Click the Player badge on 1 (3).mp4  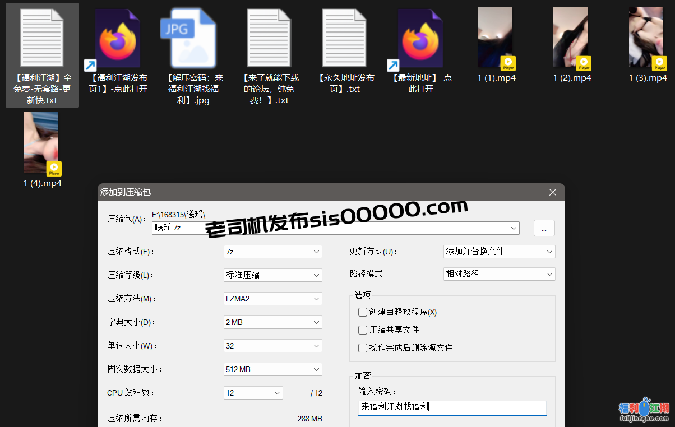(x=659, y=63)
